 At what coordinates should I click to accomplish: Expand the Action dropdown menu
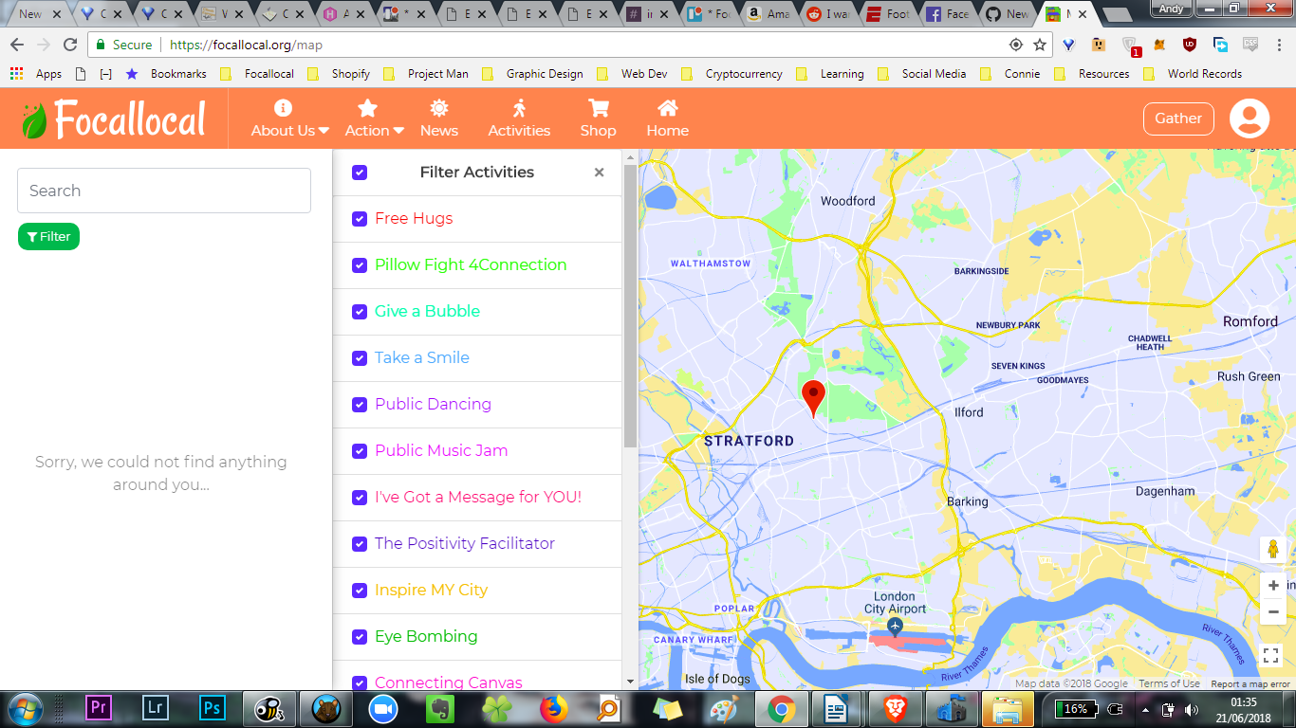374,118
